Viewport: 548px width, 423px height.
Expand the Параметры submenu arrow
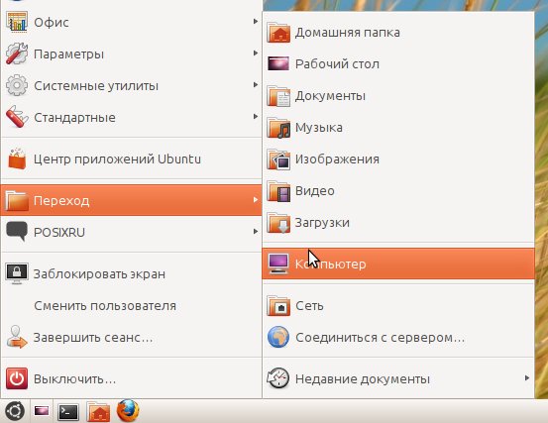point(256,53)
